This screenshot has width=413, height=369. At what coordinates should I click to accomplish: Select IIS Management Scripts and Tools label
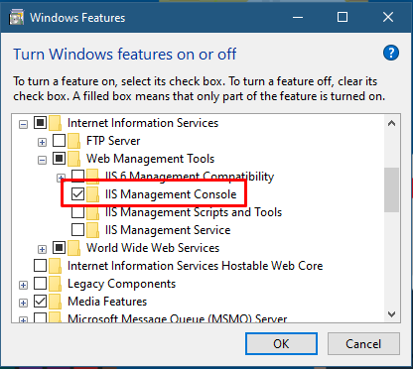(194, 212)
